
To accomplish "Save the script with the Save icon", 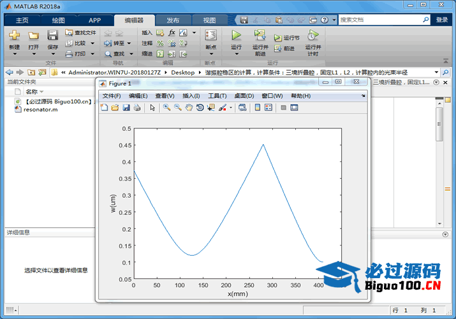I will coord(53,36).
